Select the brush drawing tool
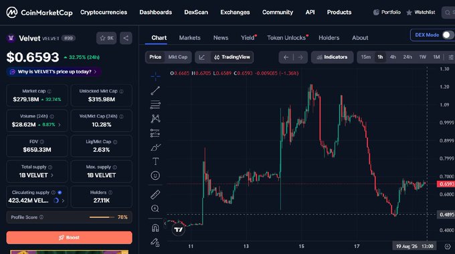 [x=155, y=147]
